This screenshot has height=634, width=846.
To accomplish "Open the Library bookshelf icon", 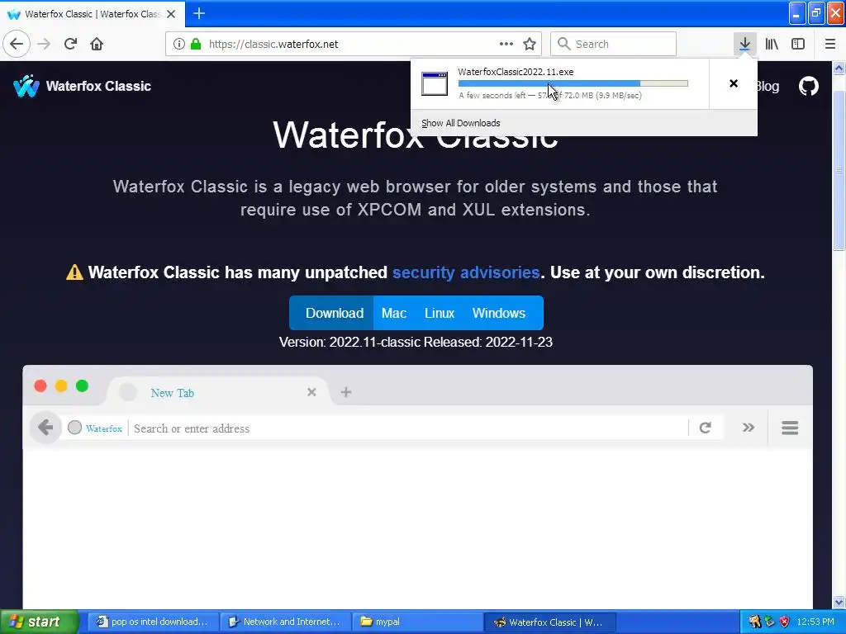I will (x=772, y=44).
